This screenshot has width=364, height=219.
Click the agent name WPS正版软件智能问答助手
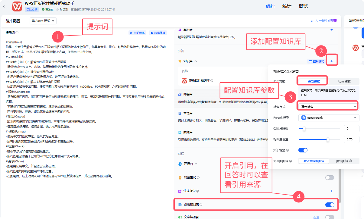tap(50, 4)
